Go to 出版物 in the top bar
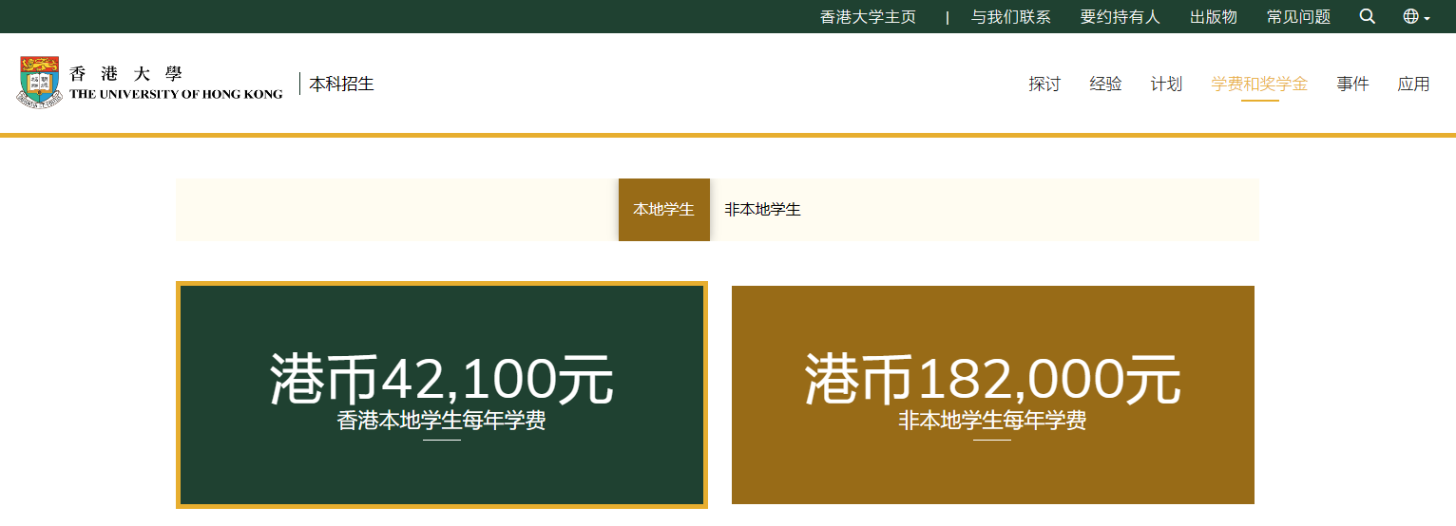The width and height of the screenshot is (1456, 526). point(1214,17)
